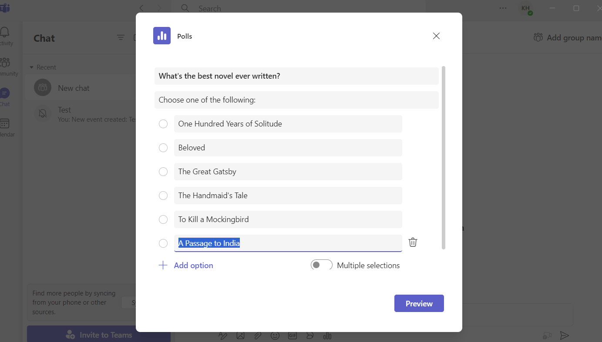Screen dimensions: 602x342
Task: Toggle the Multiple selections switch
Action: 321,265
